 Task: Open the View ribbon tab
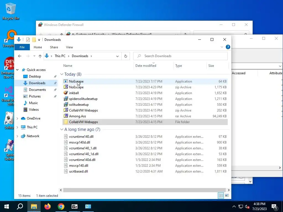pos(69,47)
